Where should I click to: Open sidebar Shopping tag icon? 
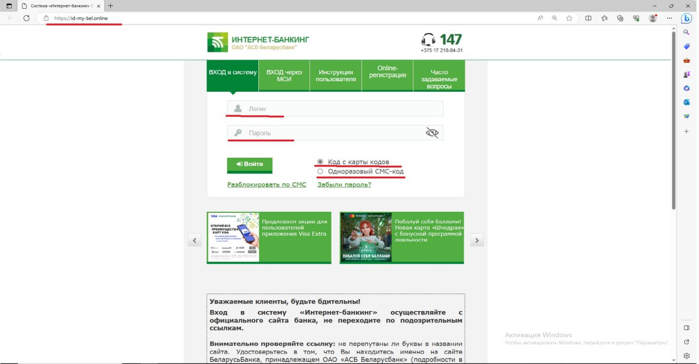[686, 46]
